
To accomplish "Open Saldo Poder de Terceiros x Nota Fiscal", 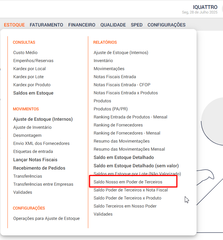I will tap(131, 190).
